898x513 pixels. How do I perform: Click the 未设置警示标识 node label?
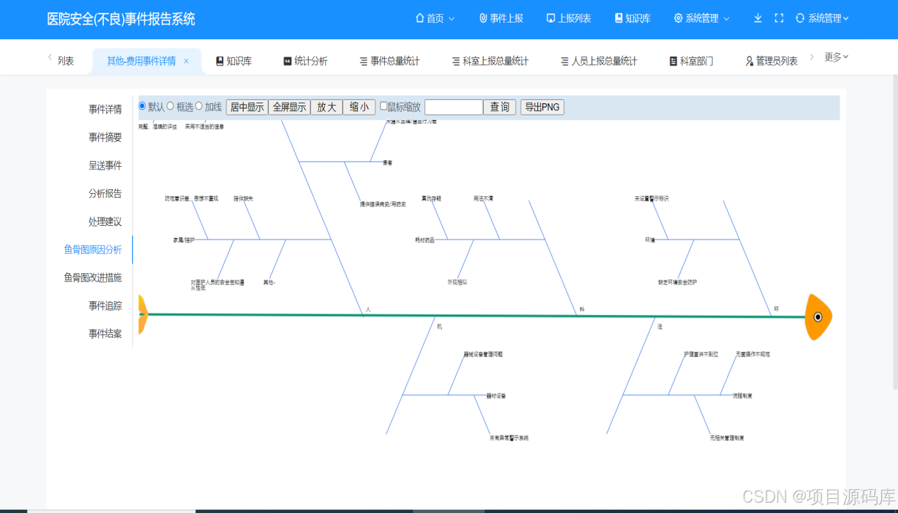[x=652, y=199]
